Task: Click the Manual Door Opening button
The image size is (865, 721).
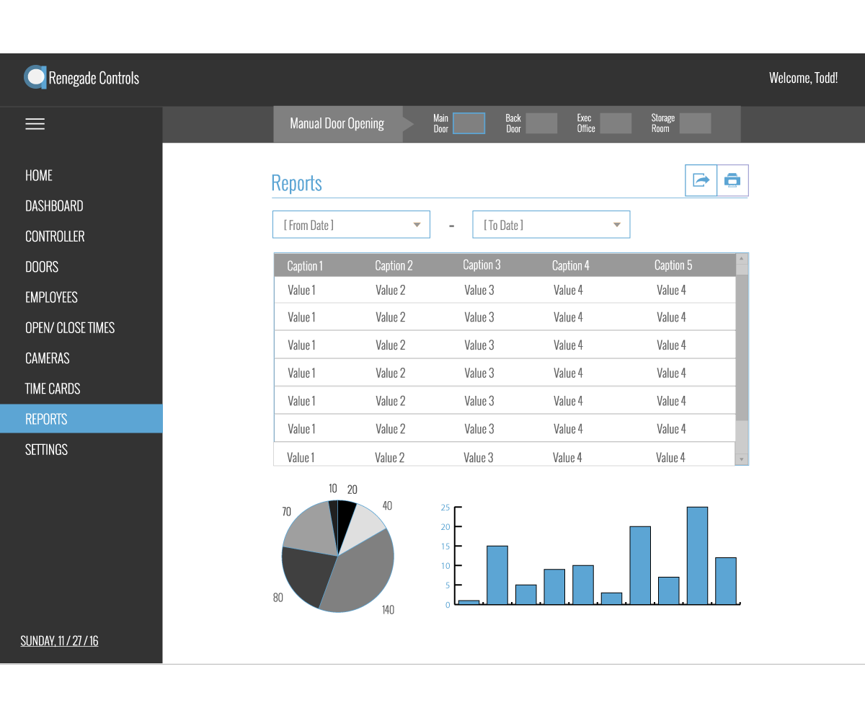Action: tap(337, 123)
